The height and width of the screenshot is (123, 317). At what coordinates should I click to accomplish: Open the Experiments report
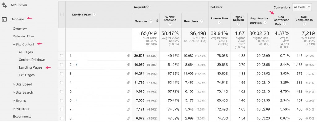point(22,117)
